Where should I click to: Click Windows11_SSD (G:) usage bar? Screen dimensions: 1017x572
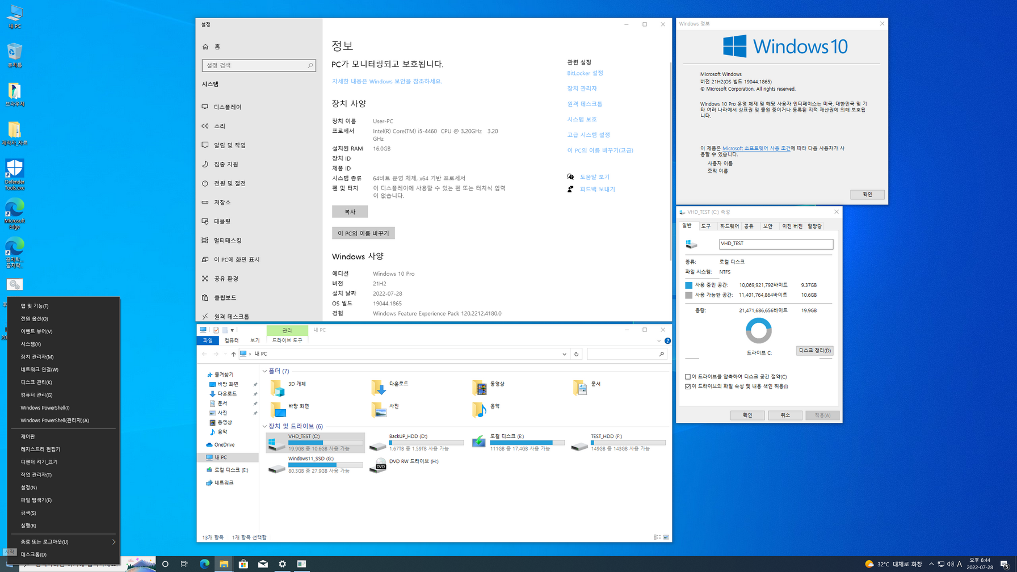coord(325,465)
